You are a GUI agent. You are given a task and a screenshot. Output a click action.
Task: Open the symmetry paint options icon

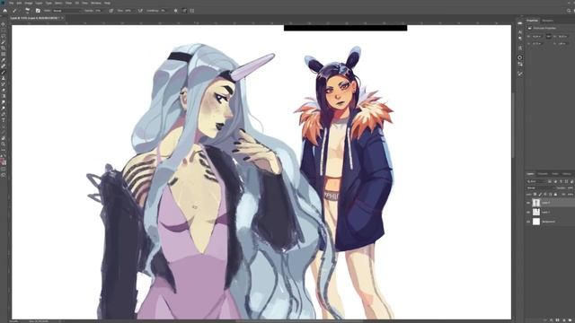point(191,11)
